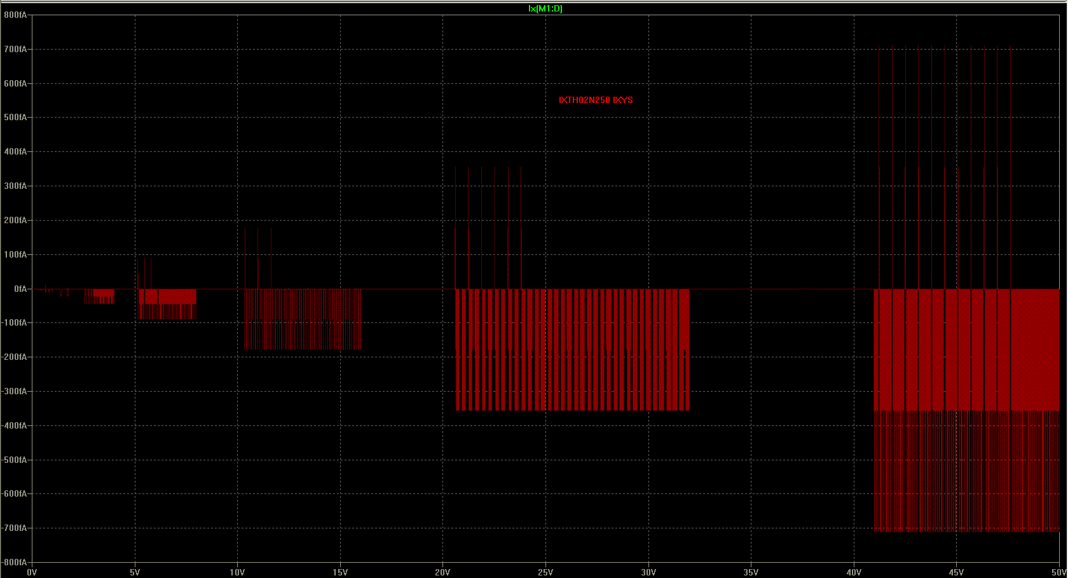The image size is (1068, 578).
Task: Click the 300fA vertical axis label
Action: coord(15,186)
